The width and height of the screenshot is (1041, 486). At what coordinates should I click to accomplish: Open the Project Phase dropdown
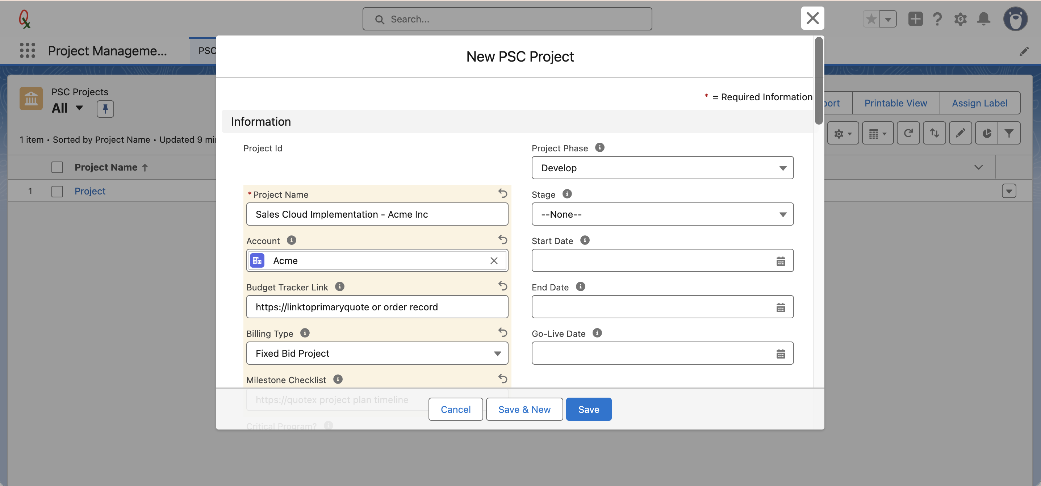662,168
